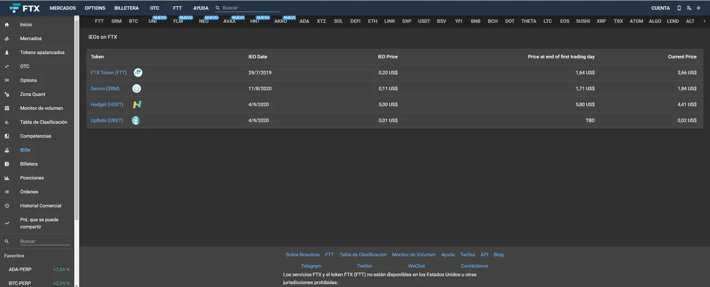Open the UpBots (UBXT) link
The image size is (710, 287).
[x=107, y=120]
